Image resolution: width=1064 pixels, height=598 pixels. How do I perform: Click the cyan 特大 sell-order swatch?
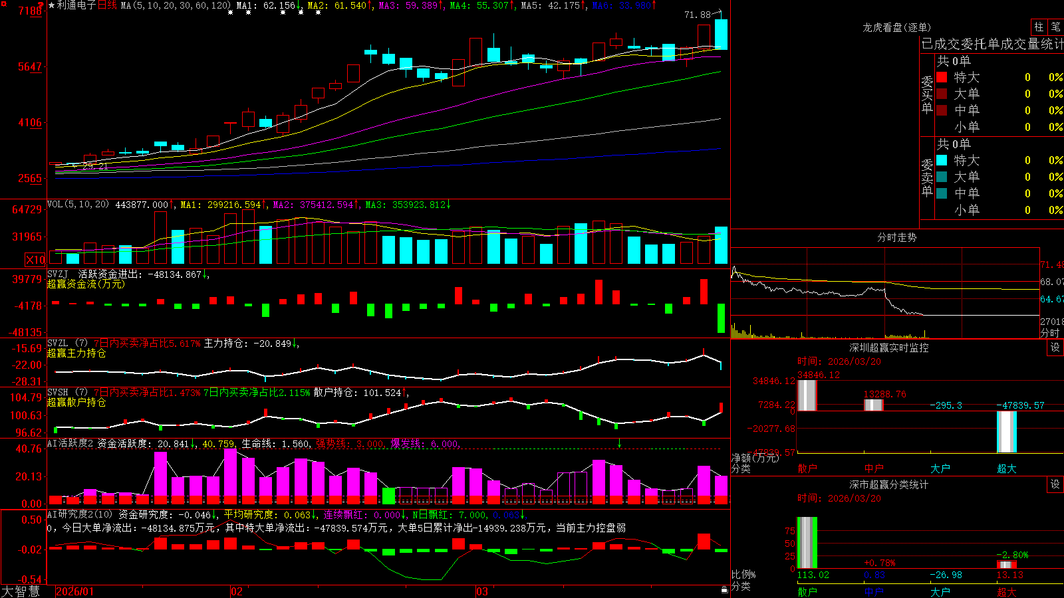pyautogui.click(x=942, y=160)
